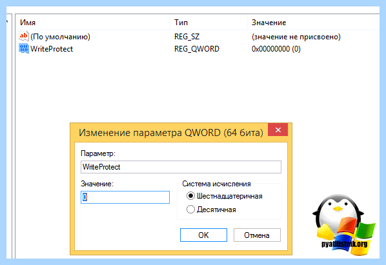
Task: Click the (По умолчанию) string value icon
Action: tap(24, 36)
